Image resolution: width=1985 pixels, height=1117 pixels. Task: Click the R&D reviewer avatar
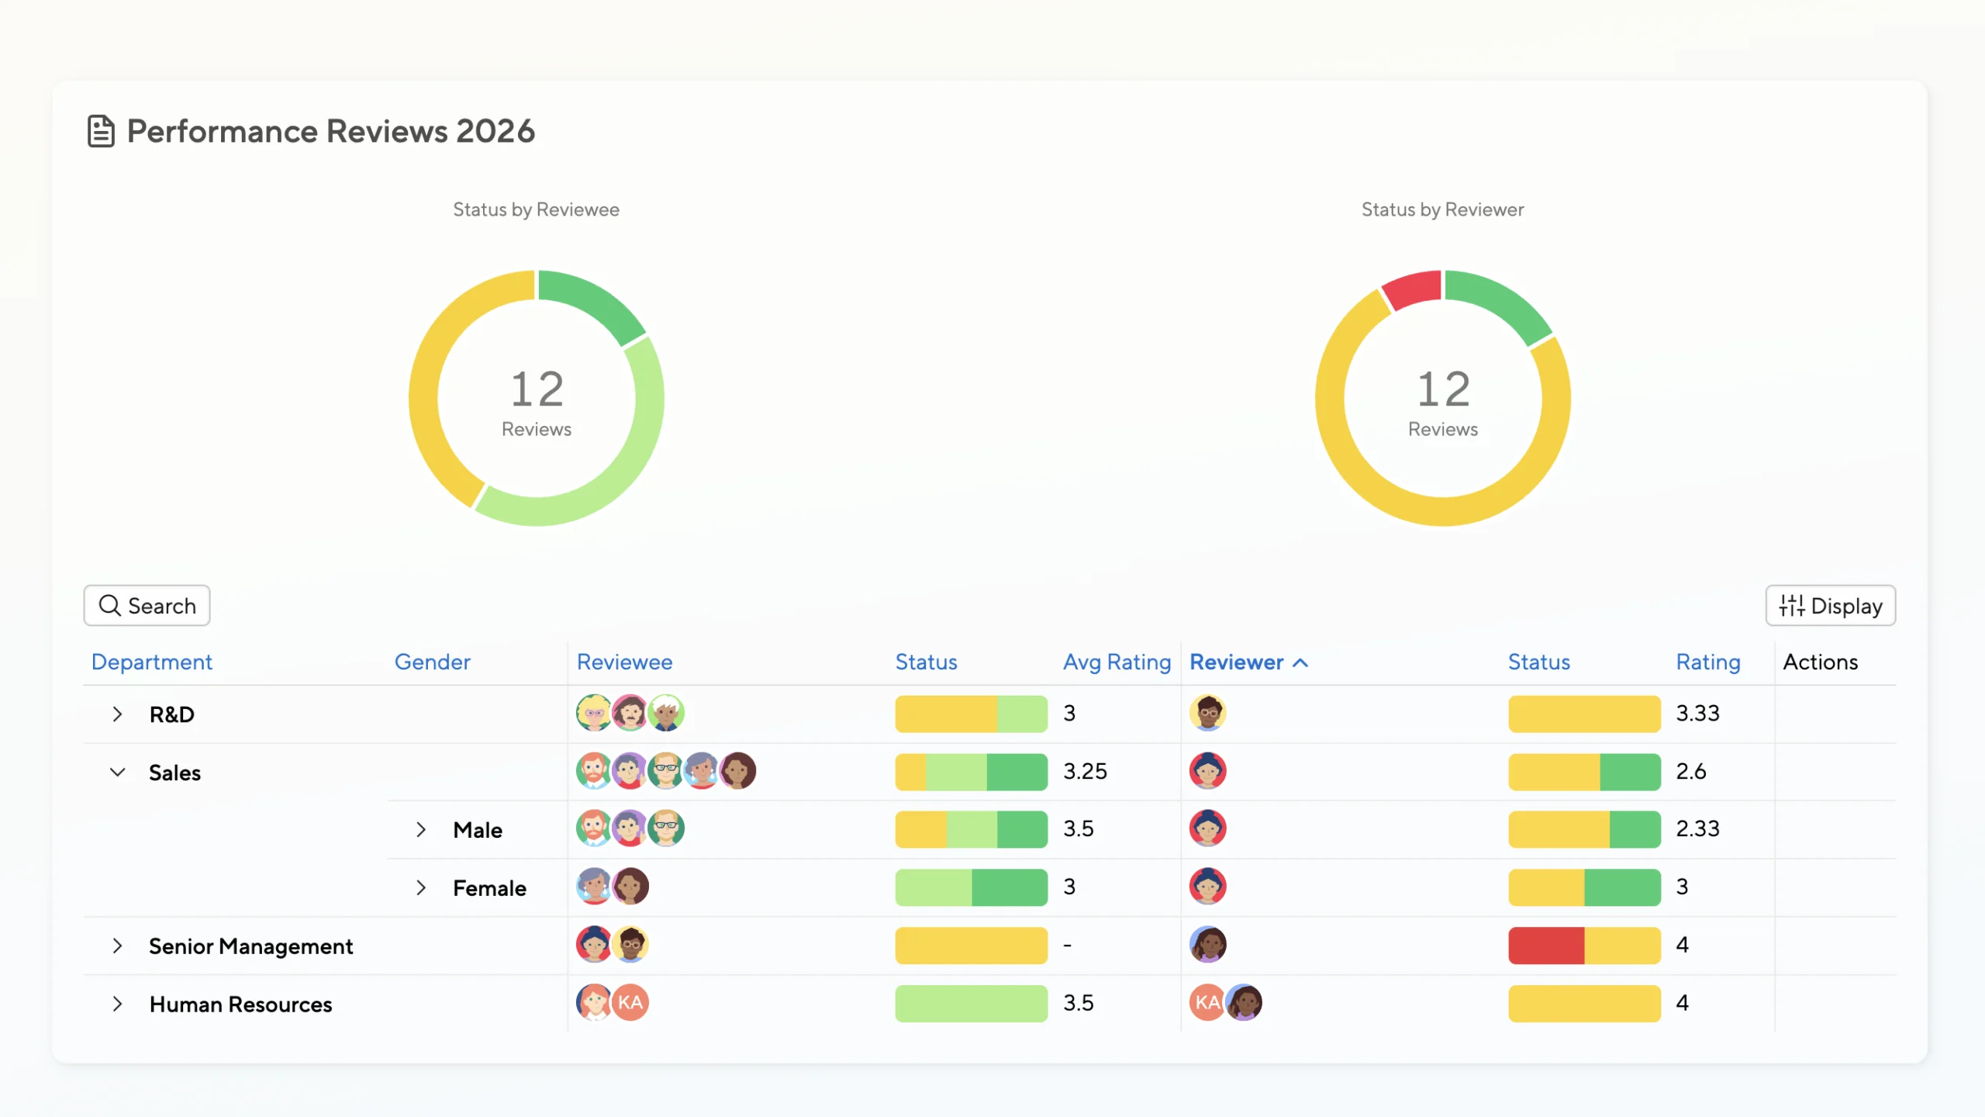(x=1209, y=714)
